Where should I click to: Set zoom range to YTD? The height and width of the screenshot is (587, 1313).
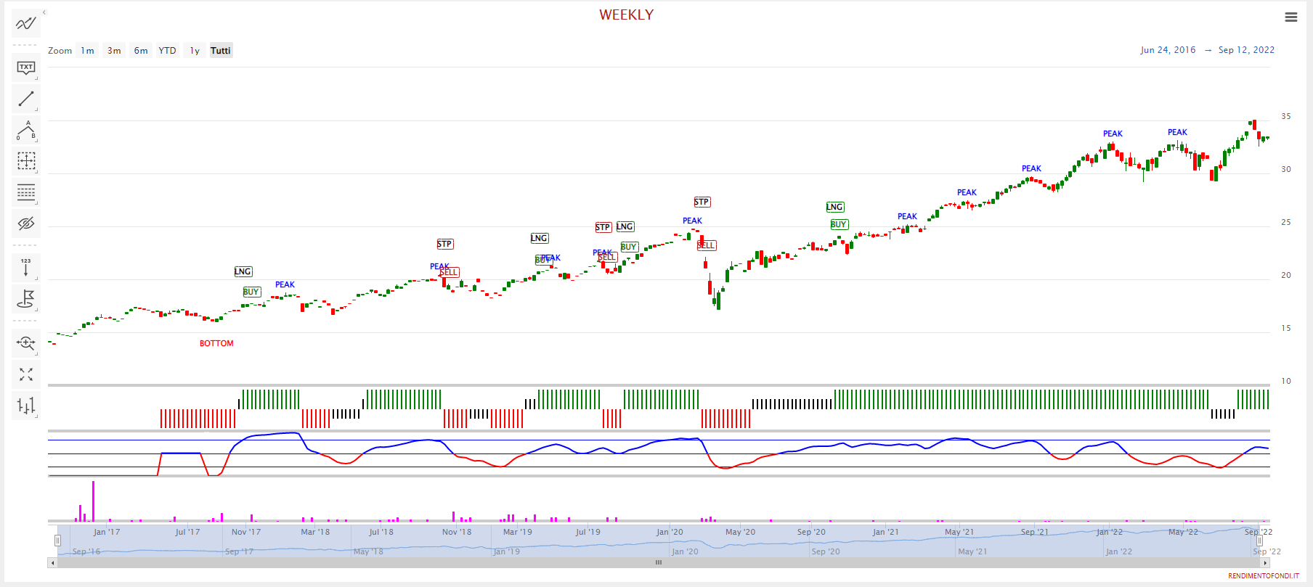click(x=167, y=51)
